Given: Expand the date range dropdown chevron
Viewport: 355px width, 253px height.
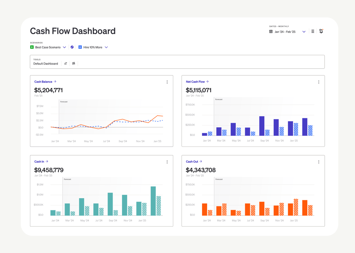Looking at the screenshot, I should (x=304, y=32).
